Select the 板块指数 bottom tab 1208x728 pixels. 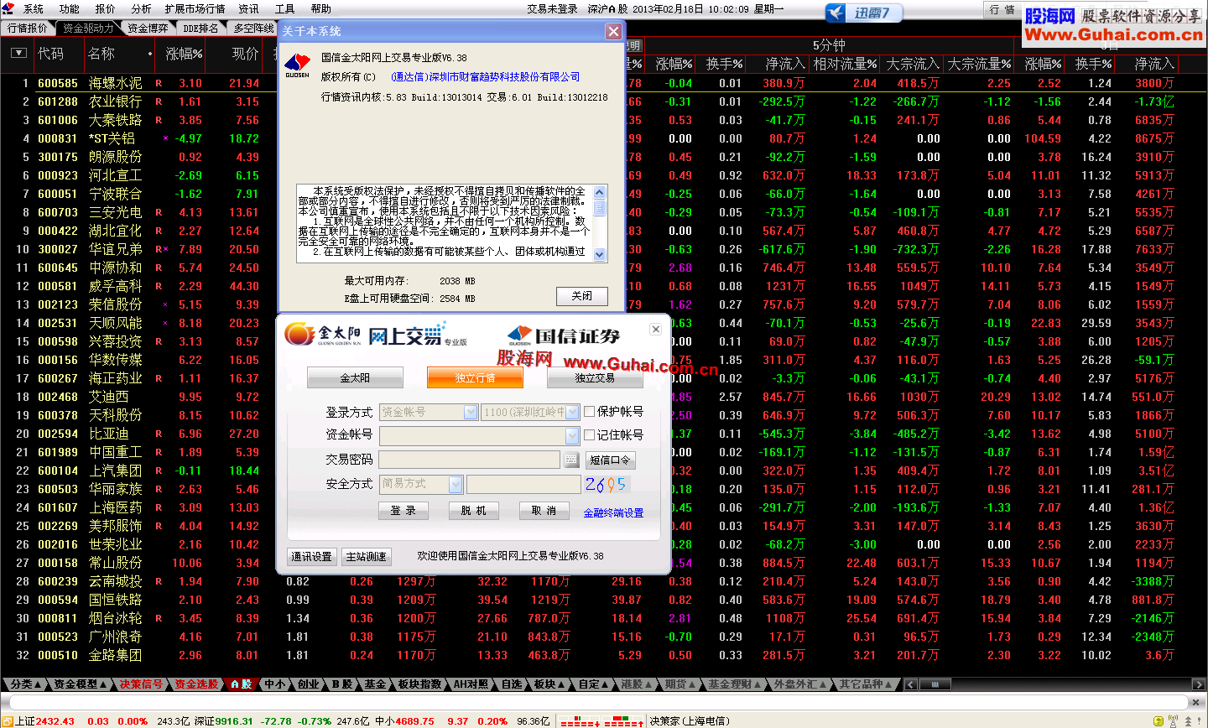(419, 684)
